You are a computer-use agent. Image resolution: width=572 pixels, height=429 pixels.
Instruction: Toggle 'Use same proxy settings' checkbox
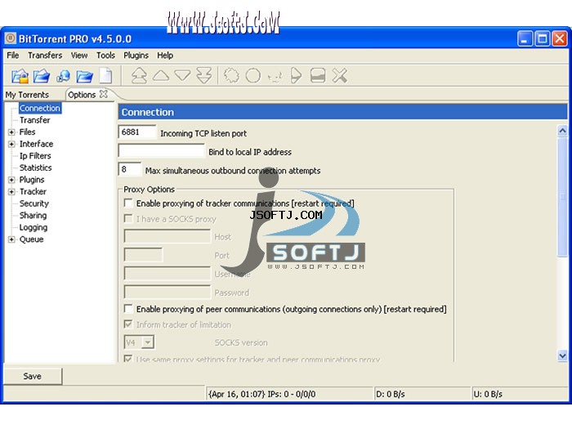point(128,359)
